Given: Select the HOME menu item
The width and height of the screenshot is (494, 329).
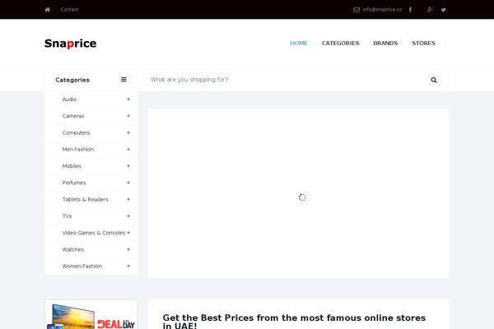Looking at the screenshot, I should 299,43.
